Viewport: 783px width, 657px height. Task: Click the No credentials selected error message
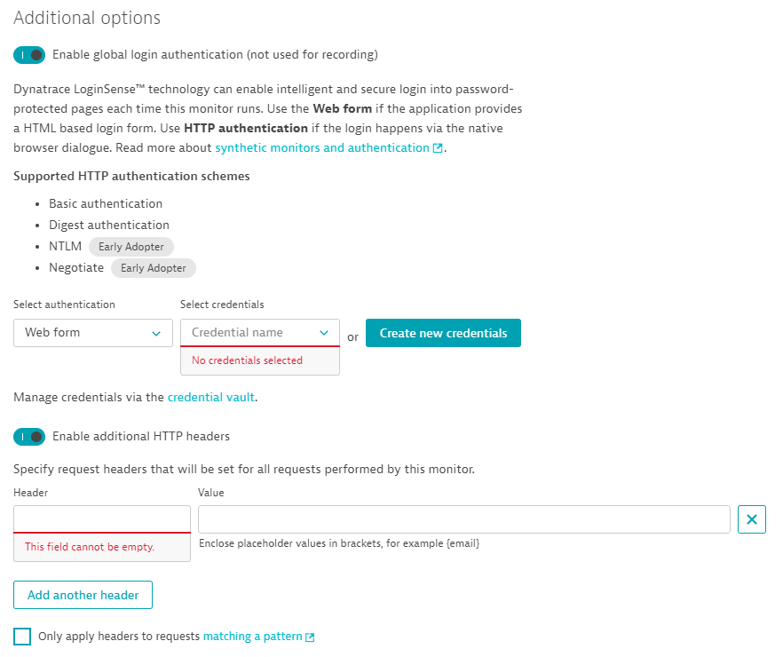tap(247, 360)
